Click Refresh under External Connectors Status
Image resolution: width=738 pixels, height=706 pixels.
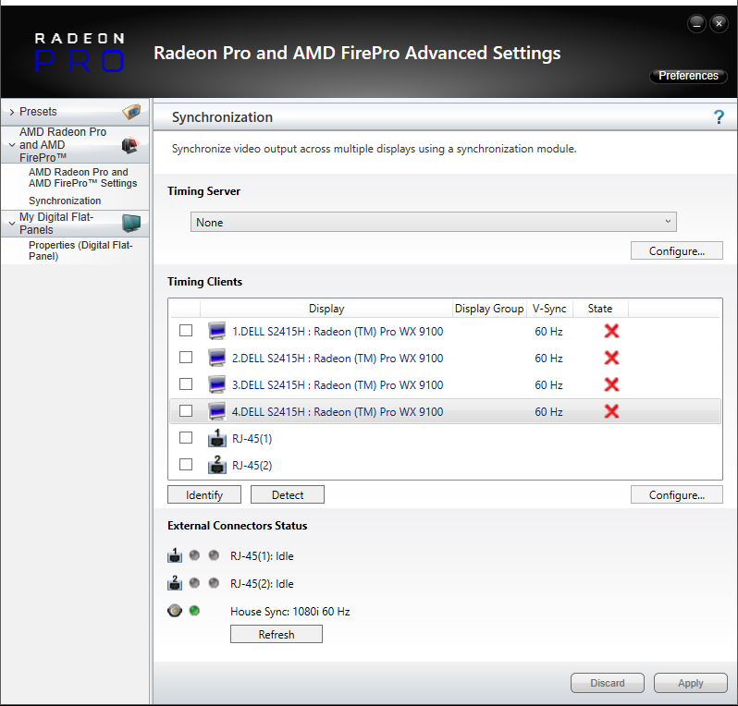pos(277,635)
